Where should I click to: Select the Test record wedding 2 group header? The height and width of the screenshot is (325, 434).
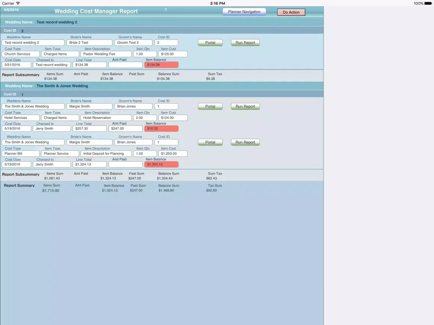pyautogui.click(x=162, y=22)
